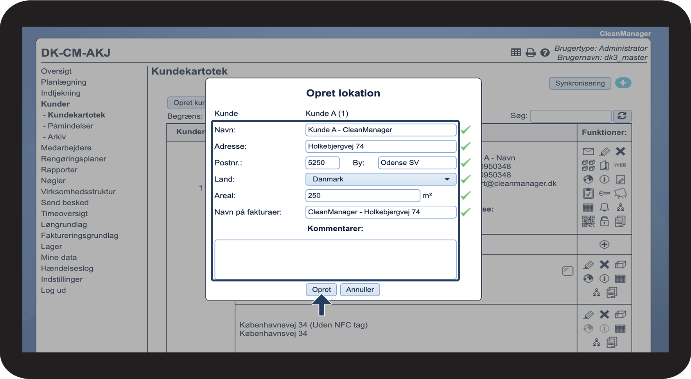This screenshot has height=379, width=691.
Task: Select Kundekartotek submenu item
Action: coord(76,115)
